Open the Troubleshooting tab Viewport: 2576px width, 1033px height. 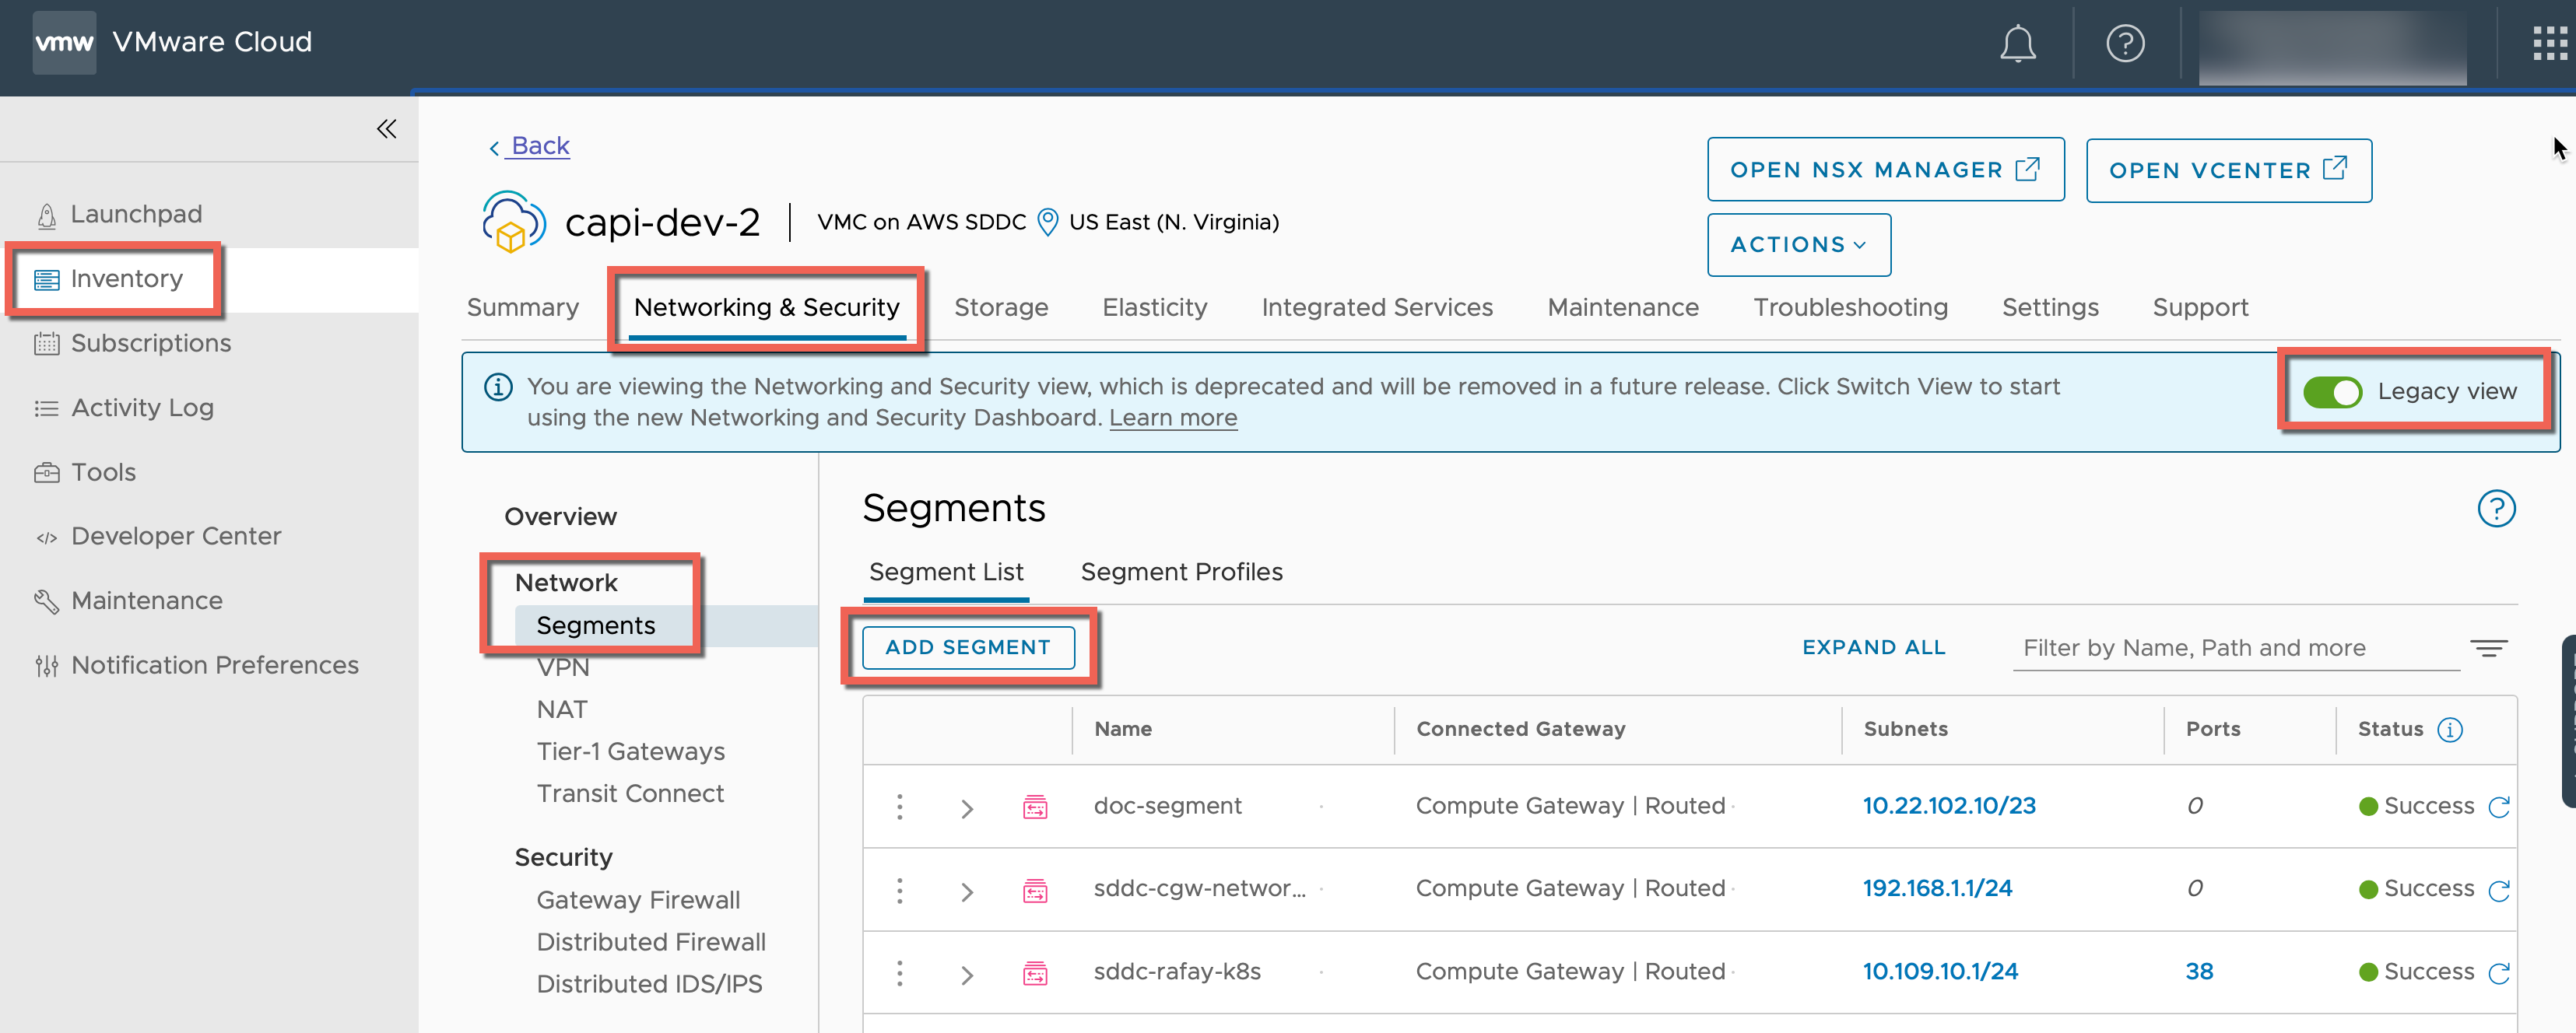[1849, 308]
